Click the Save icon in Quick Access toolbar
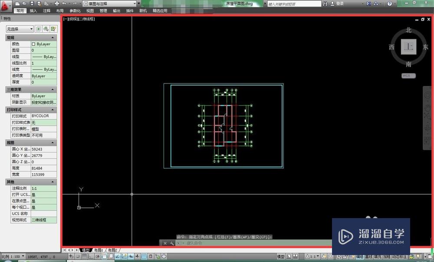Screen dimensions: 434x262 [x=31, y=3]
